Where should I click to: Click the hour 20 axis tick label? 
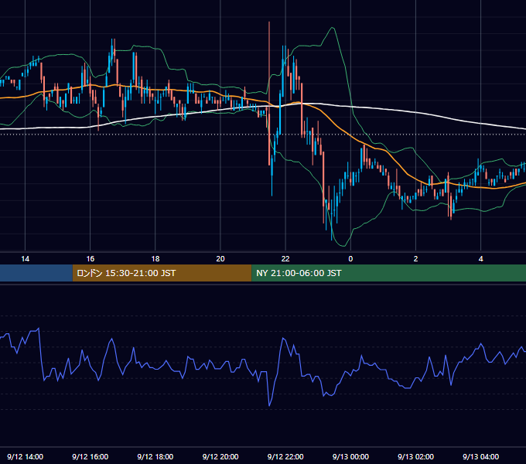(220, 259)
